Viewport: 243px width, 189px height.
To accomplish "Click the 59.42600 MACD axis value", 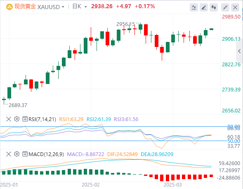I will [x=229, y=163].
